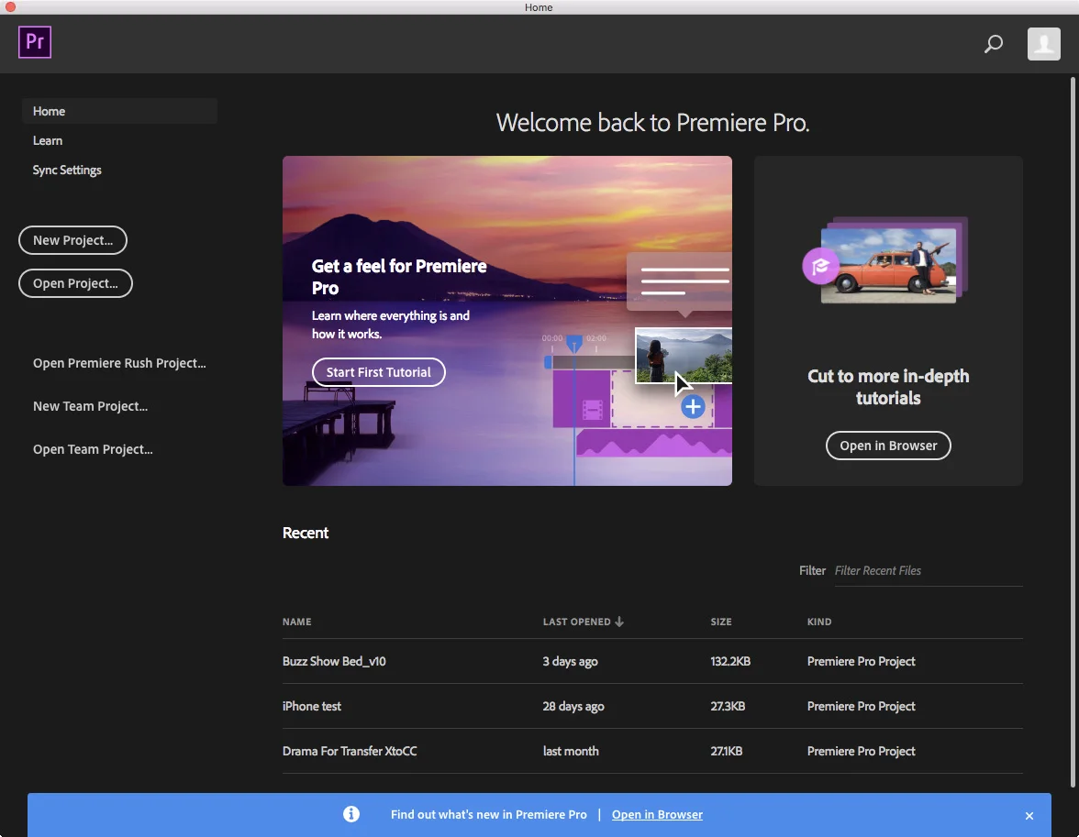Click the Open Project button
This screenshot has height=837, width=1079.
pyautogui.click(x=75, y=283)
